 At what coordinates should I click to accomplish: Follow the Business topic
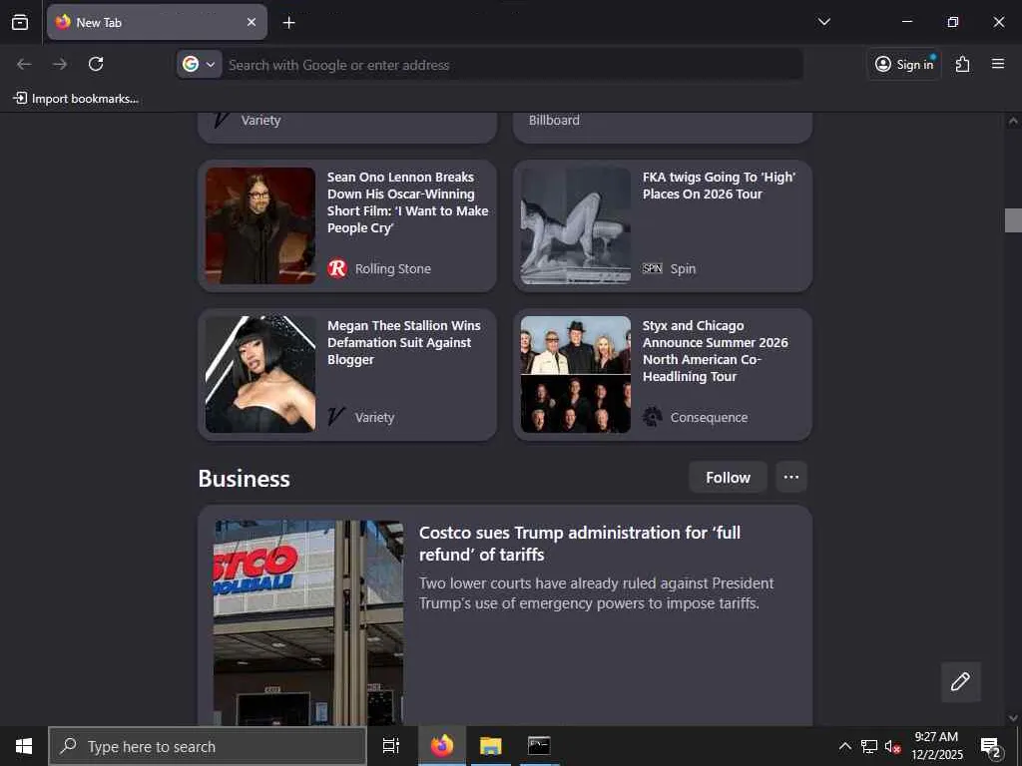[x=728, y=478]
